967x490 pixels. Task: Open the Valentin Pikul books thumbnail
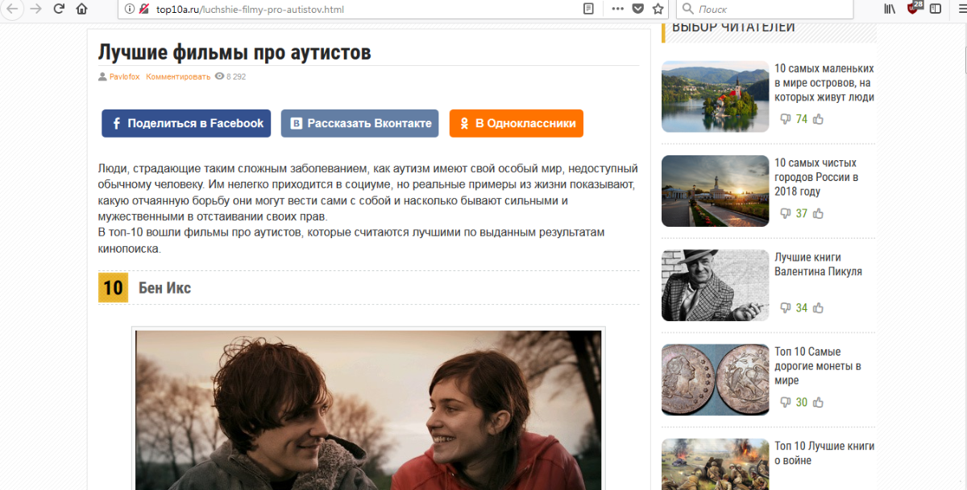tap(715, 285)
